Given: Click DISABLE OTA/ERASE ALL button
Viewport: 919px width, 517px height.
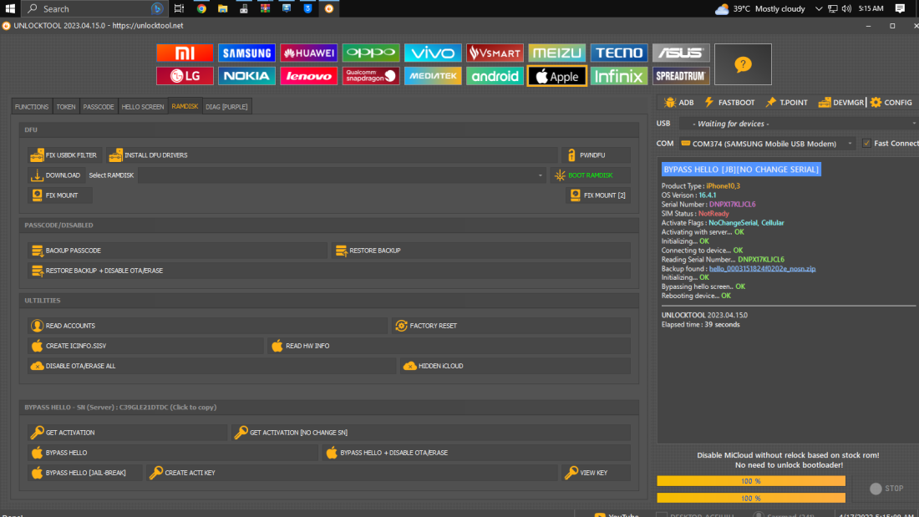Looking at the screenshot, I should (211, 366).
